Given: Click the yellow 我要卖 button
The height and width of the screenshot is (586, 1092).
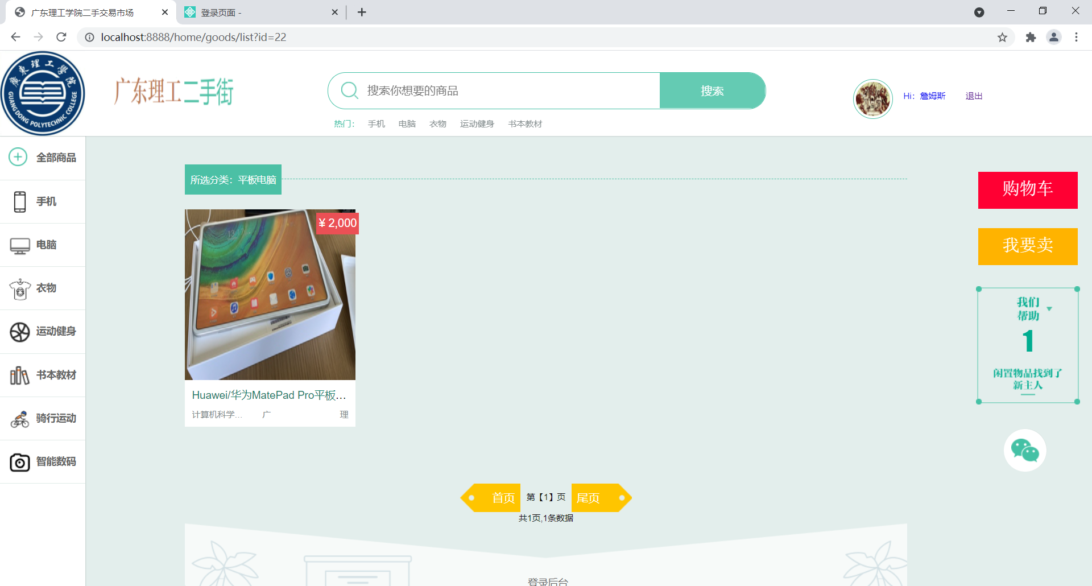Looking at the screenshot, I should (x=1028, y=246).
